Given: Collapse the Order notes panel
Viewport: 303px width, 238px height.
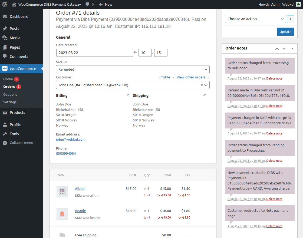Looking at the screenshot, I should click(x=292, y=48).
